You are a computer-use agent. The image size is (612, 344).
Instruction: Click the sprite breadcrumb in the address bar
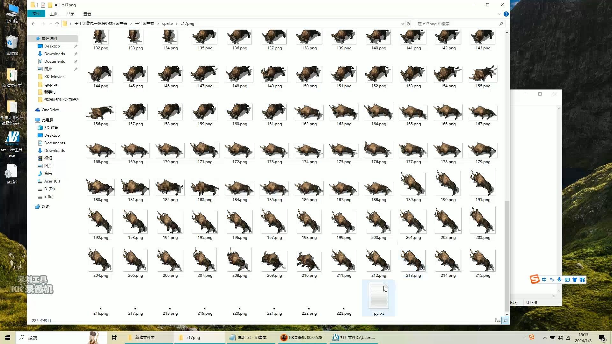tap(167, 24)
